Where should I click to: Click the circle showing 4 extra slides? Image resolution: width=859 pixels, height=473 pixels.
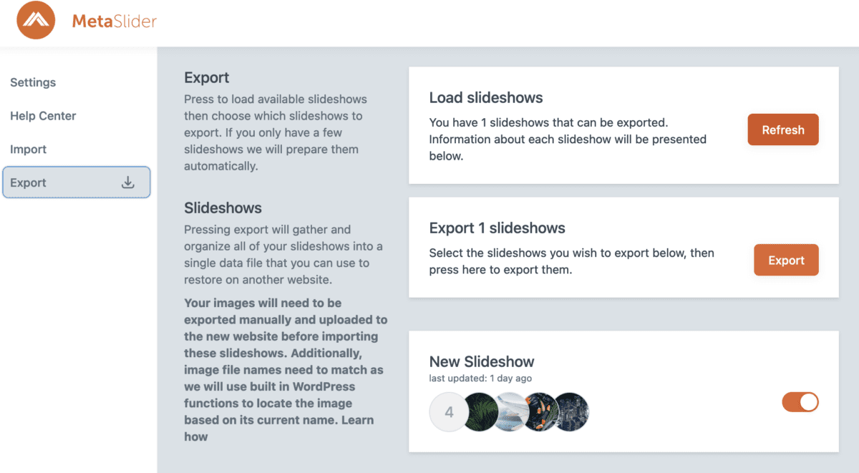pyautogui.click(x=449, y=412)
